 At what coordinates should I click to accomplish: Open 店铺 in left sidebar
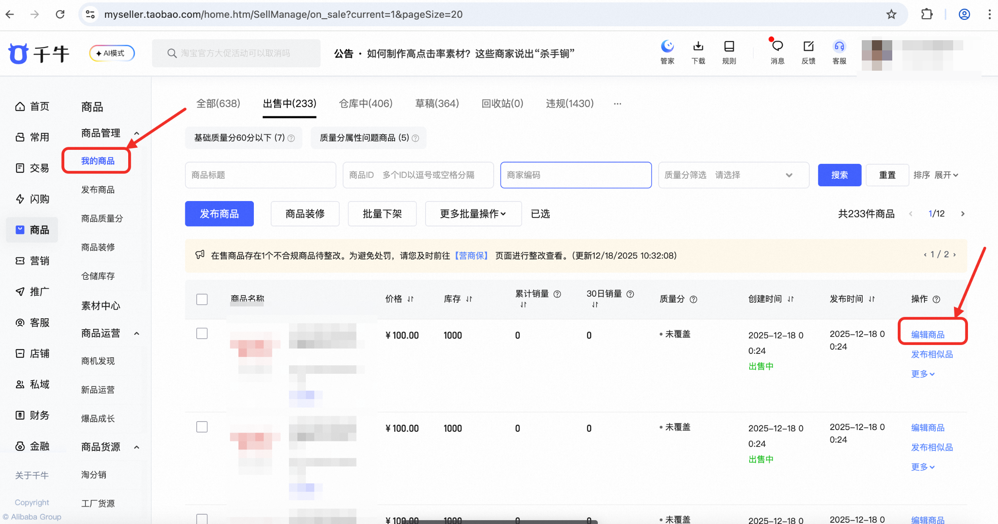click(x=32, y=353)
